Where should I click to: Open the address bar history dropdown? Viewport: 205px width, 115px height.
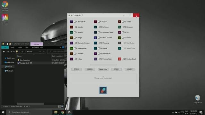tap(40, 52)
